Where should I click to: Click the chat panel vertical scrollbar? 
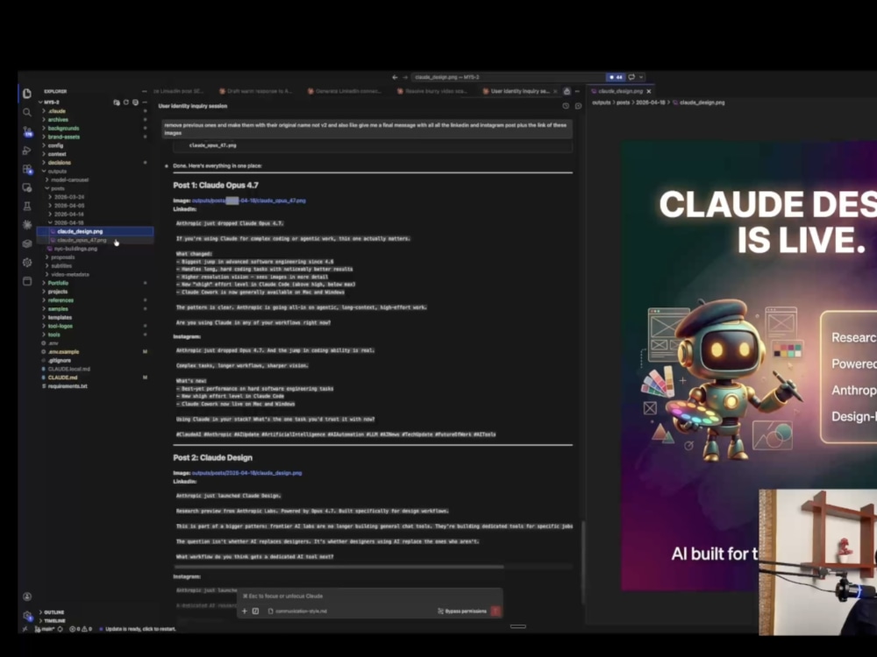(583, 562)
